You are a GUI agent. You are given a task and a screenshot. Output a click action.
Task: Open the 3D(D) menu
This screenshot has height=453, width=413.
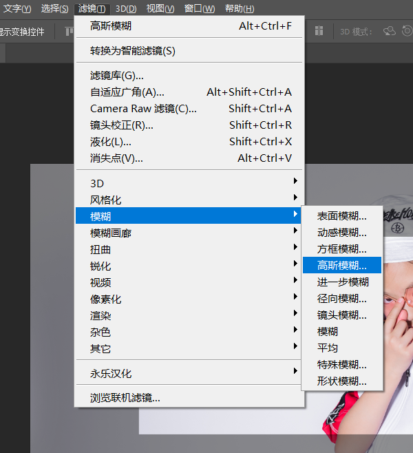tap(126, 9)
